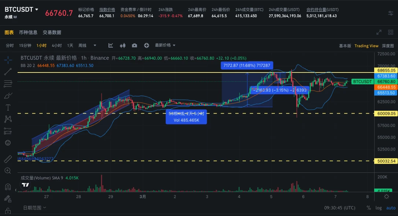The height and width of the screenshot is (216, 398).
Task: Open chart settings gear icon
Action: coord(387,197)
